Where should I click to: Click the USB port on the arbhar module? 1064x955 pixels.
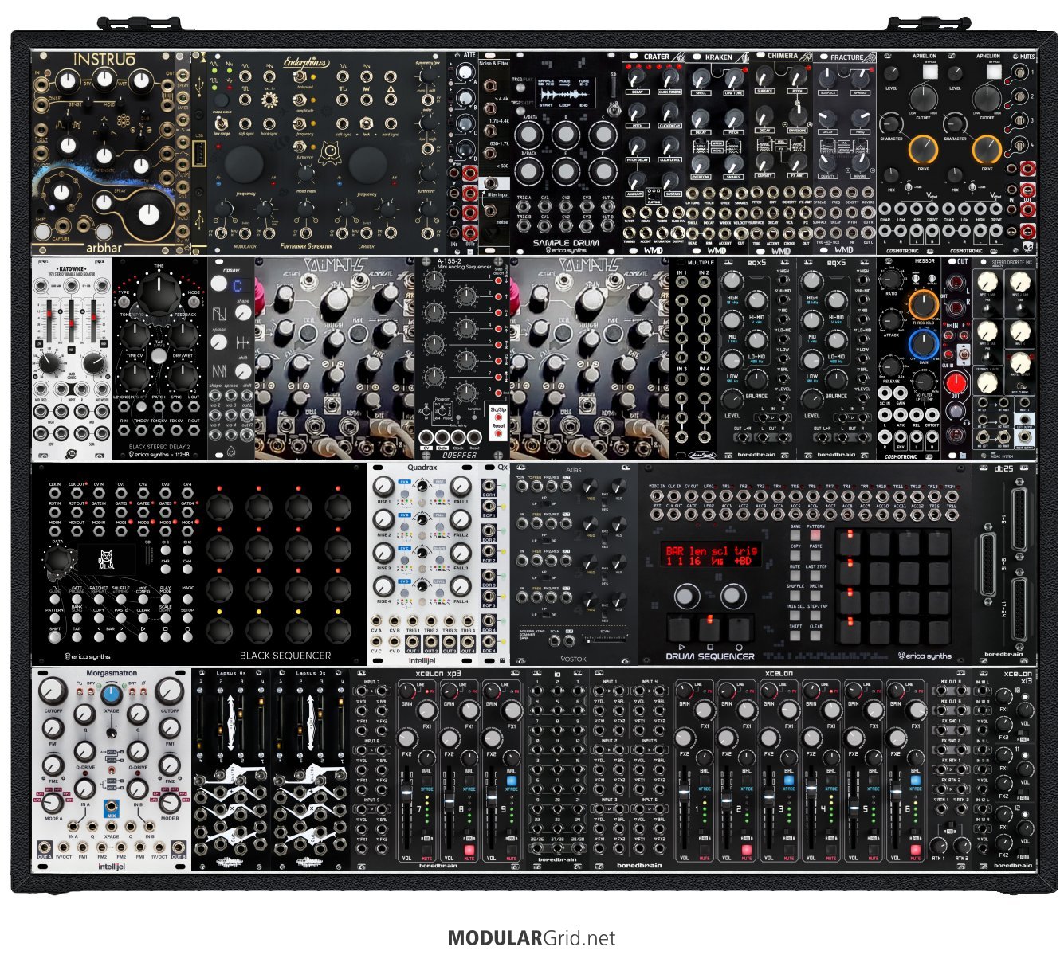point(198,153)
